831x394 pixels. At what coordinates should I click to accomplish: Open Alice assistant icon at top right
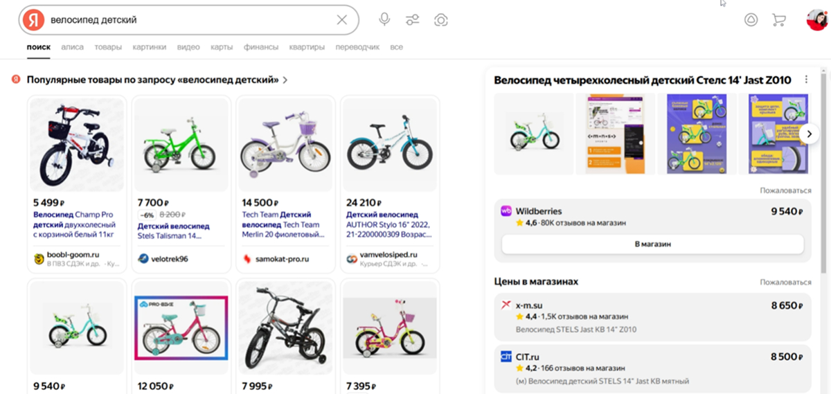pyautogui.click(x=751, y=20)
